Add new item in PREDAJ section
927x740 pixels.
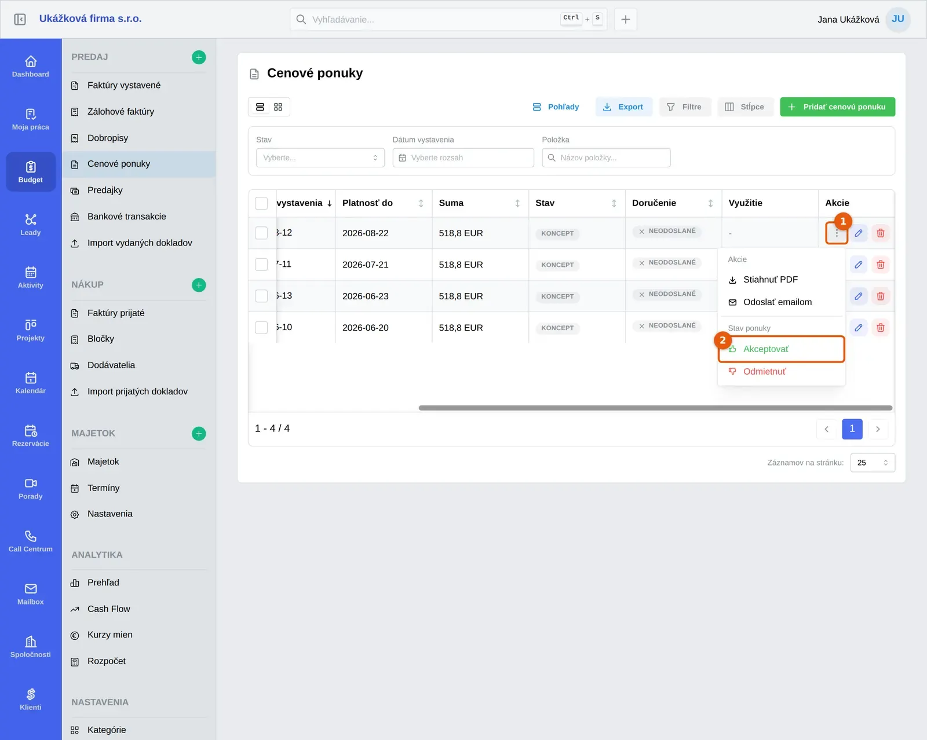(199, 57)
